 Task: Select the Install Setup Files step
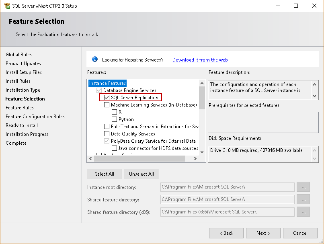point(24,72)
